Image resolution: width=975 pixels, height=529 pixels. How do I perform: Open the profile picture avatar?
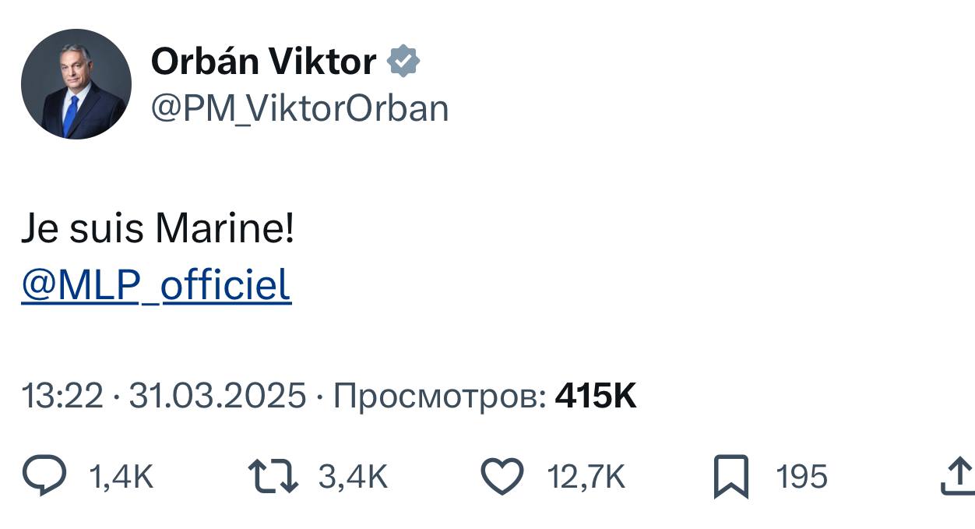pyautogui.click(x=76, y=84)
